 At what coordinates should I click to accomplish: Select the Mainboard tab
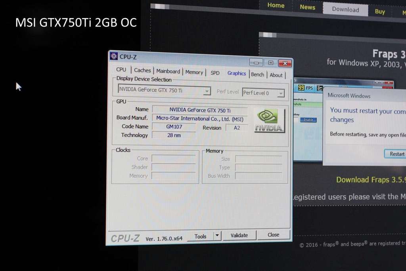pos(168,71)
